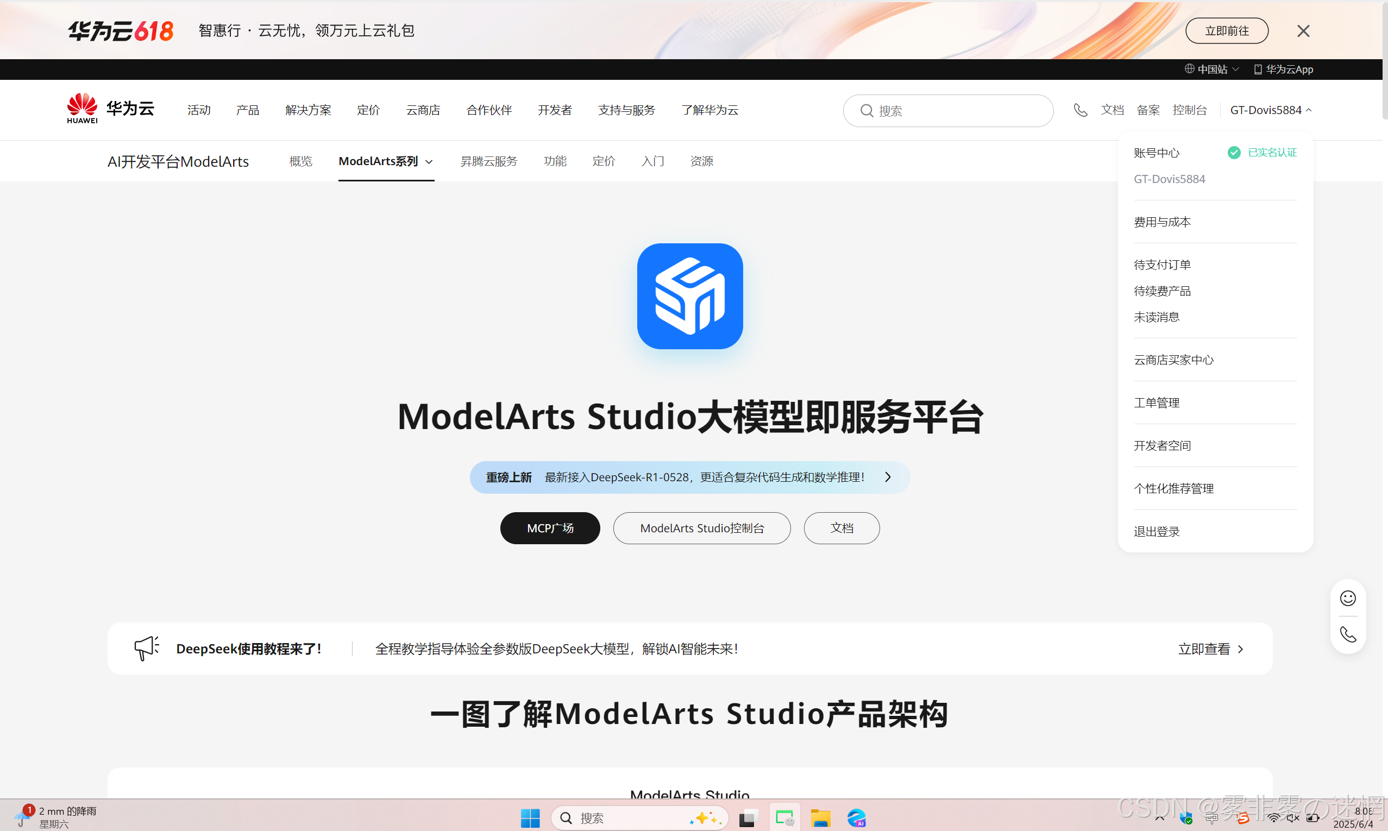Open 费用与成本 from account menu
The image size is (1388, 831).
1162,222
